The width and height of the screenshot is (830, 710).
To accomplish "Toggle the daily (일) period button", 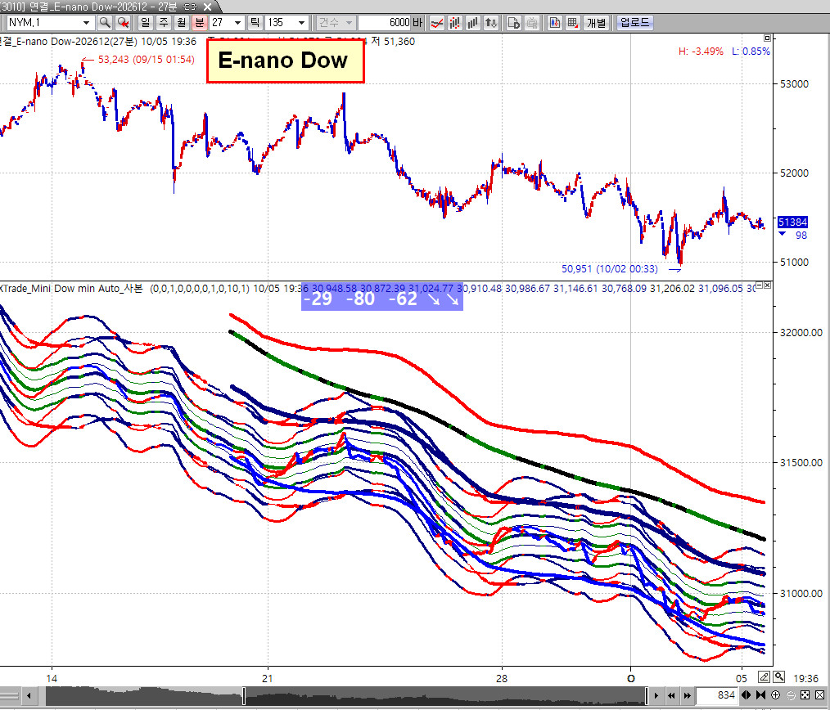I will pyautogui.click(x=145, y=23).
